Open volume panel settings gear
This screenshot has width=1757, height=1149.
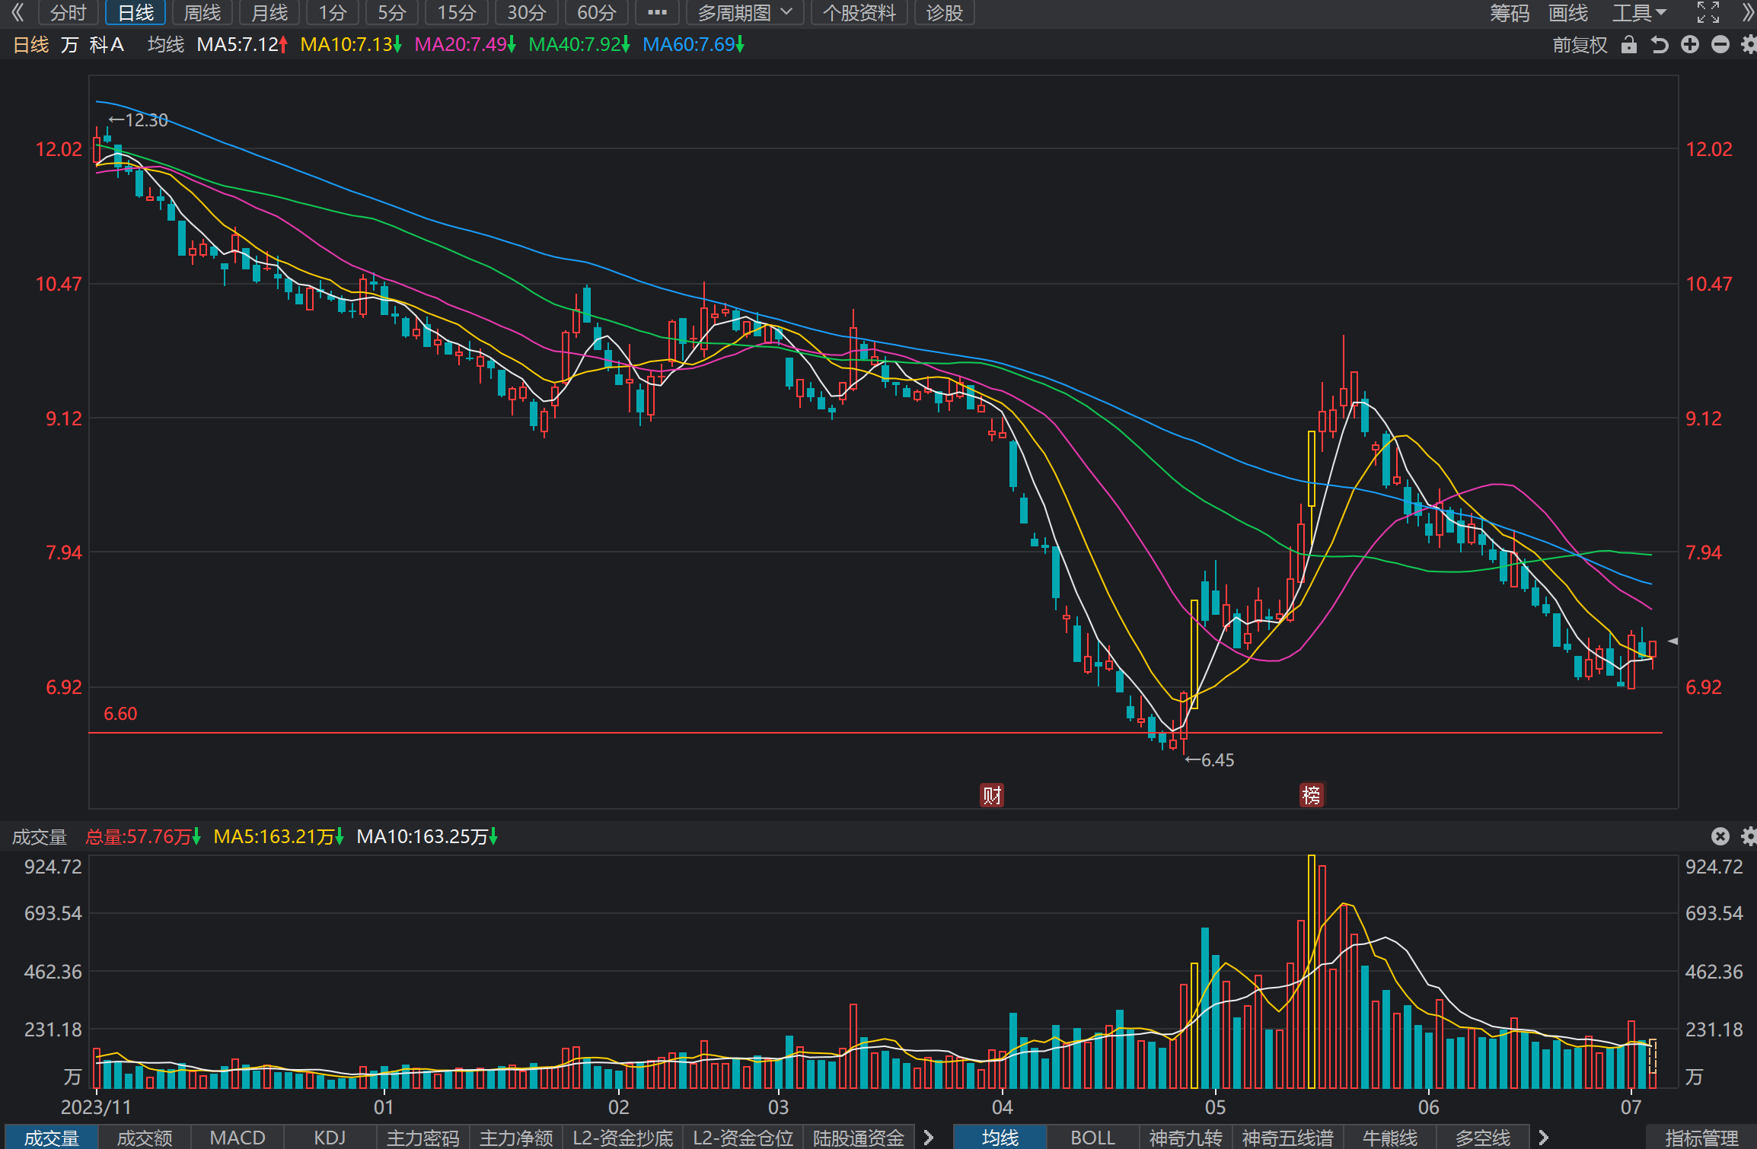pyautogui.click(x=1749, y=836)
